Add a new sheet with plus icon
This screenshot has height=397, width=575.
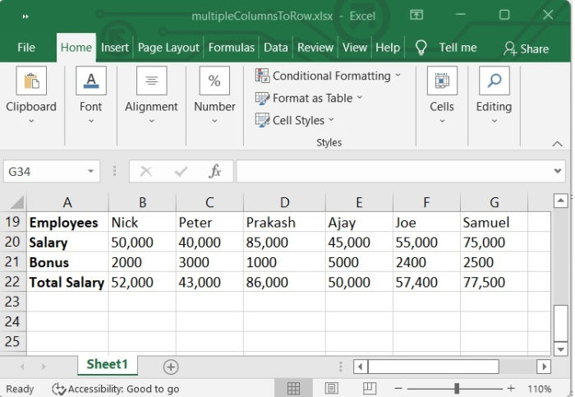pos(171,367)
